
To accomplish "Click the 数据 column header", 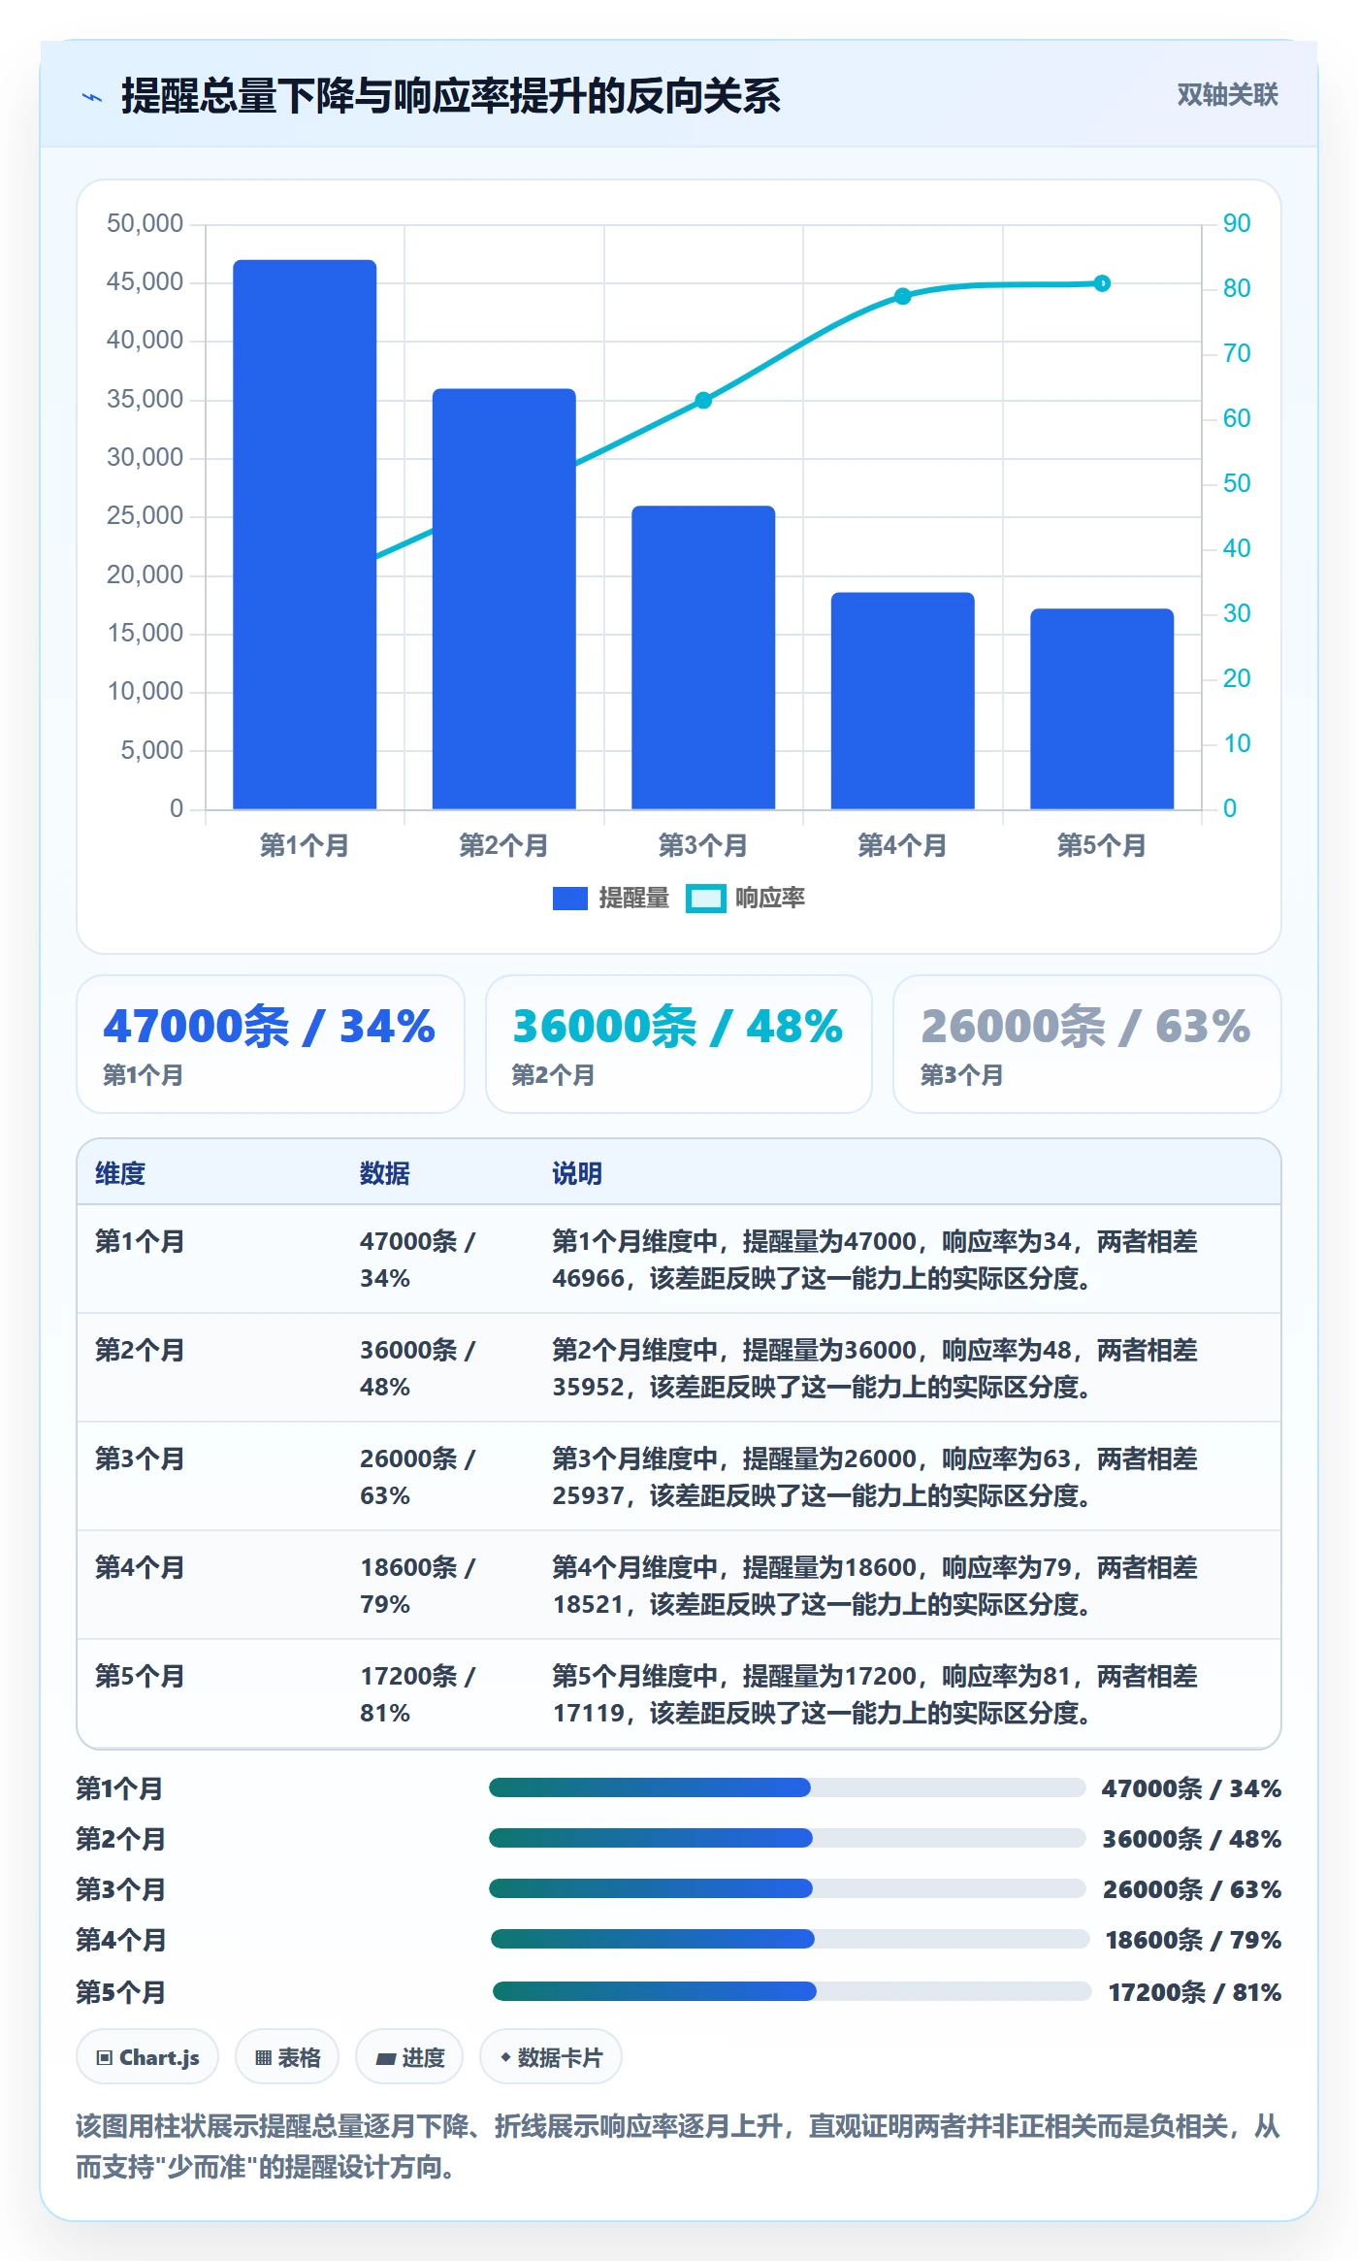I will pyautogui.click(x=385, y=1173).
